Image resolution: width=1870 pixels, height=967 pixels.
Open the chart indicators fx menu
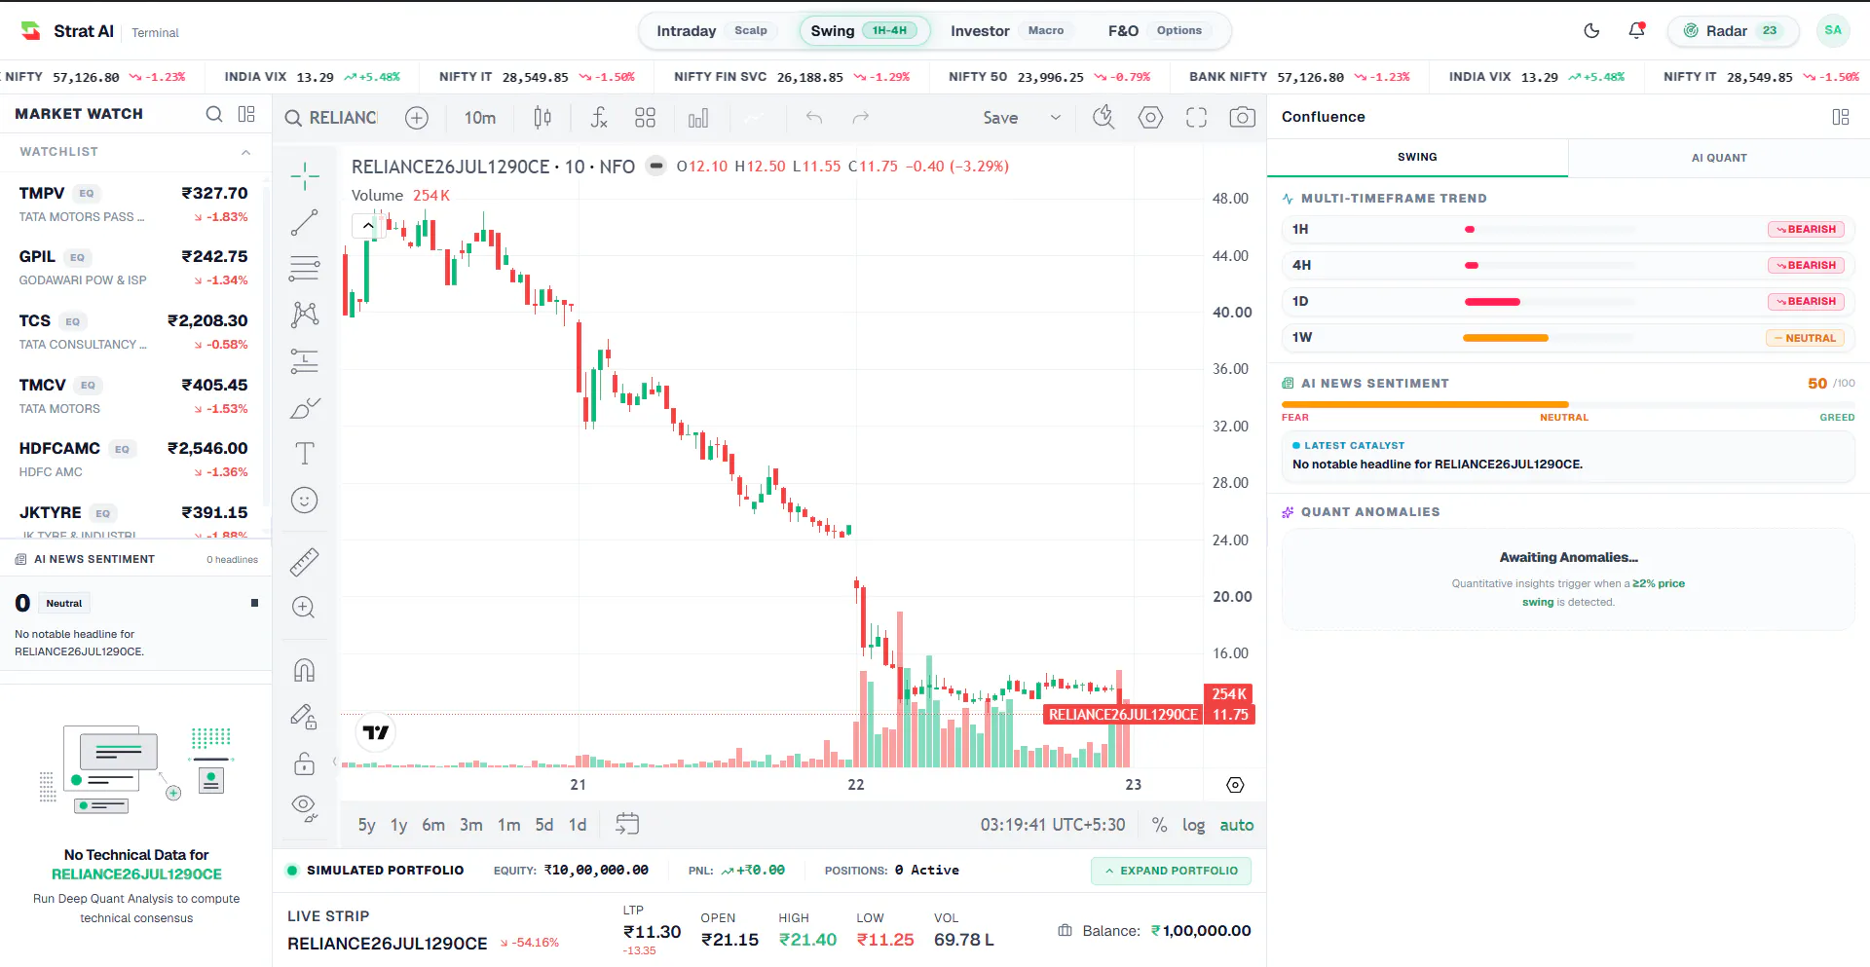pos(599,118)
